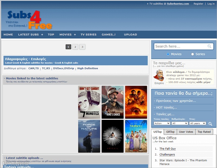Go to page 3

[82, 47]
